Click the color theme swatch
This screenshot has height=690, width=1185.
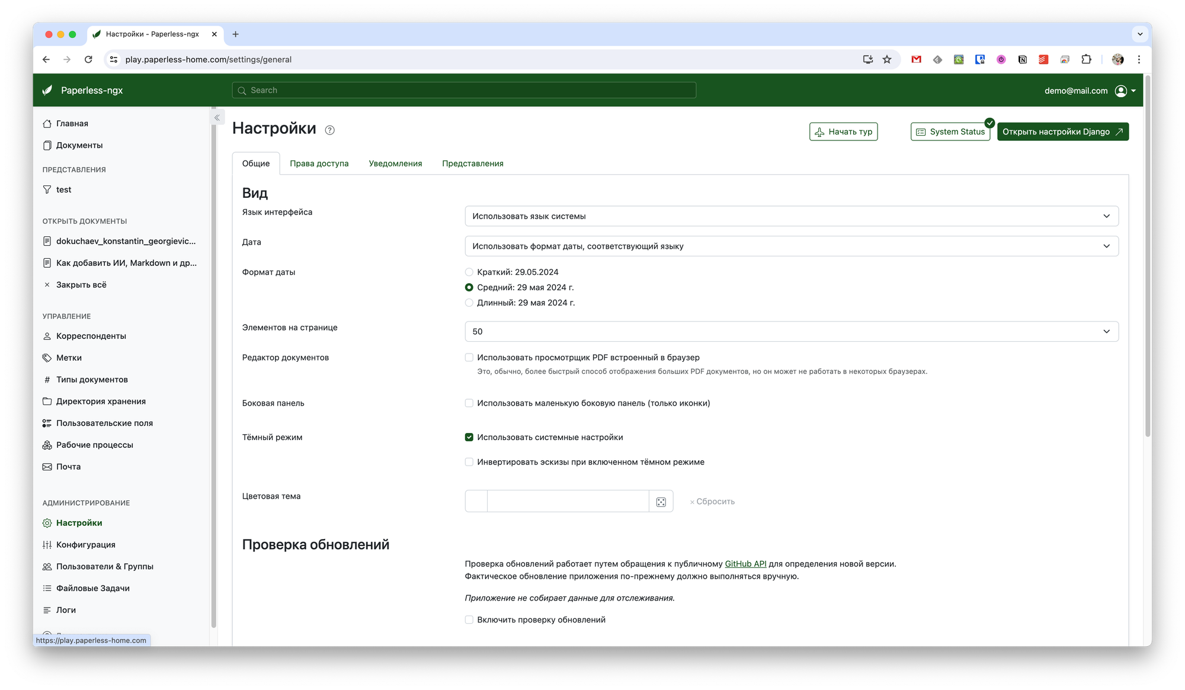click(x=476, y=502)
